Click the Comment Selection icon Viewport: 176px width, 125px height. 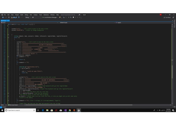coord(69,17)
